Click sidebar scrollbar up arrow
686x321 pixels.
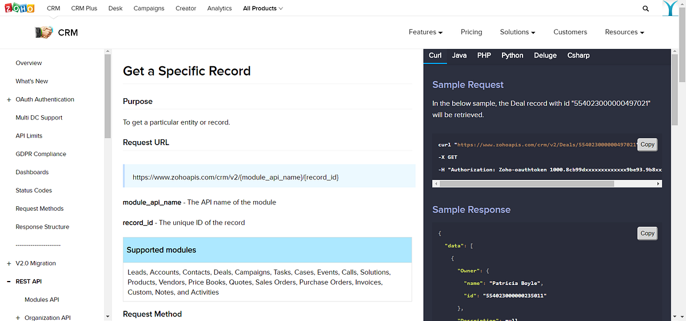pos(107,53)
